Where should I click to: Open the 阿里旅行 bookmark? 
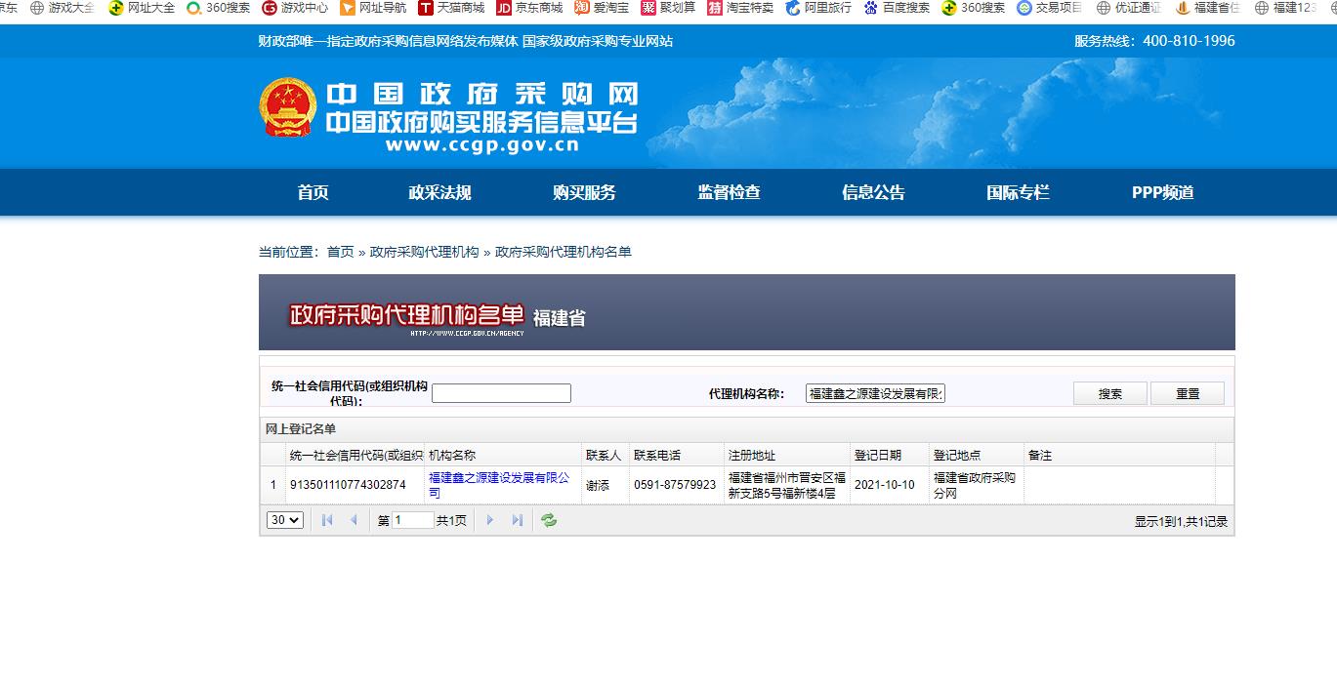tap(817, 8)
